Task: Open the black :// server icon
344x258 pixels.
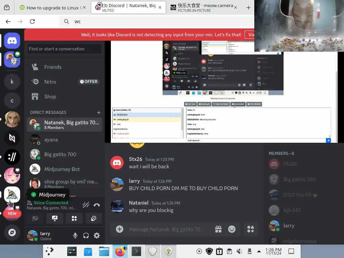Action: tap(12, 157)
